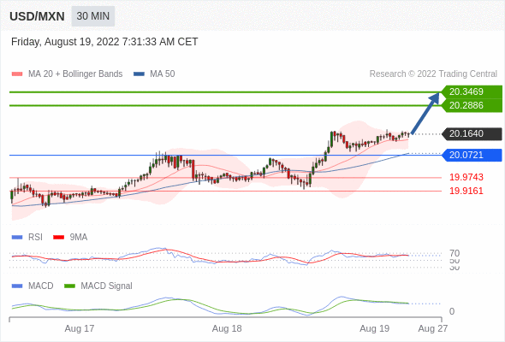Click the red 9MA legend swatch
This screenshot has width=505, height=342.
[x=58, y=238]
